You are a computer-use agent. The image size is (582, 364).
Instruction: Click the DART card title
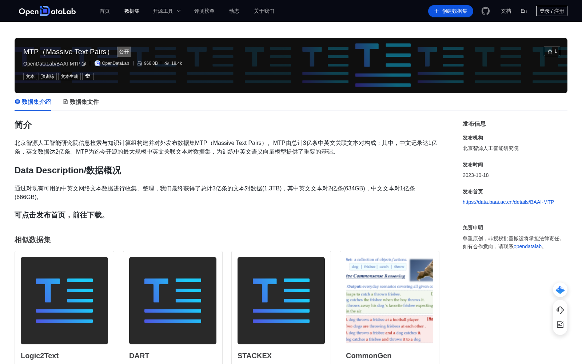click(139, 356)
